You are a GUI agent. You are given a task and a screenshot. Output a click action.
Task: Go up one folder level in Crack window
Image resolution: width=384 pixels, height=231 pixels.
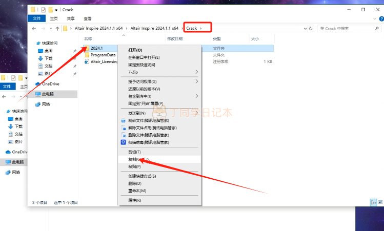pos(57,29)
